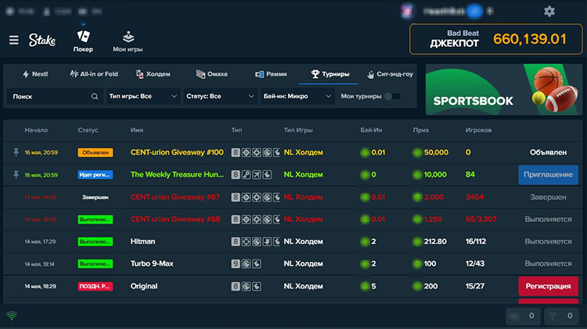Switch to the Омаха tab
587x329 pixels.
(212, 74)
